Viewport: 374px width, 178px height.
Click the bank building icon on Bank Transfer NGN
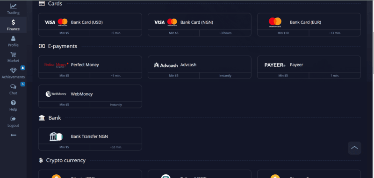click(x=56, y=136)
